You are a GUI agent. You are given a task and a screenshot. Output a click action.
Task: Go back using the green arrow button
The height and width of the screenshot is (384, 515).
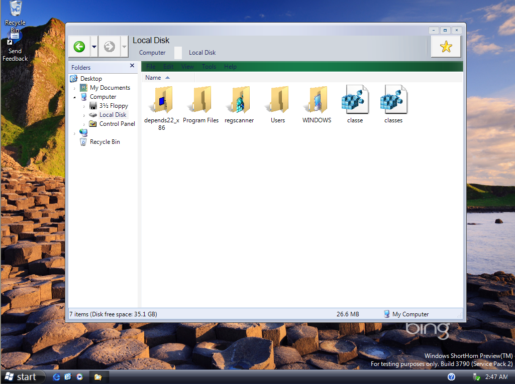[x=79, y=47]
